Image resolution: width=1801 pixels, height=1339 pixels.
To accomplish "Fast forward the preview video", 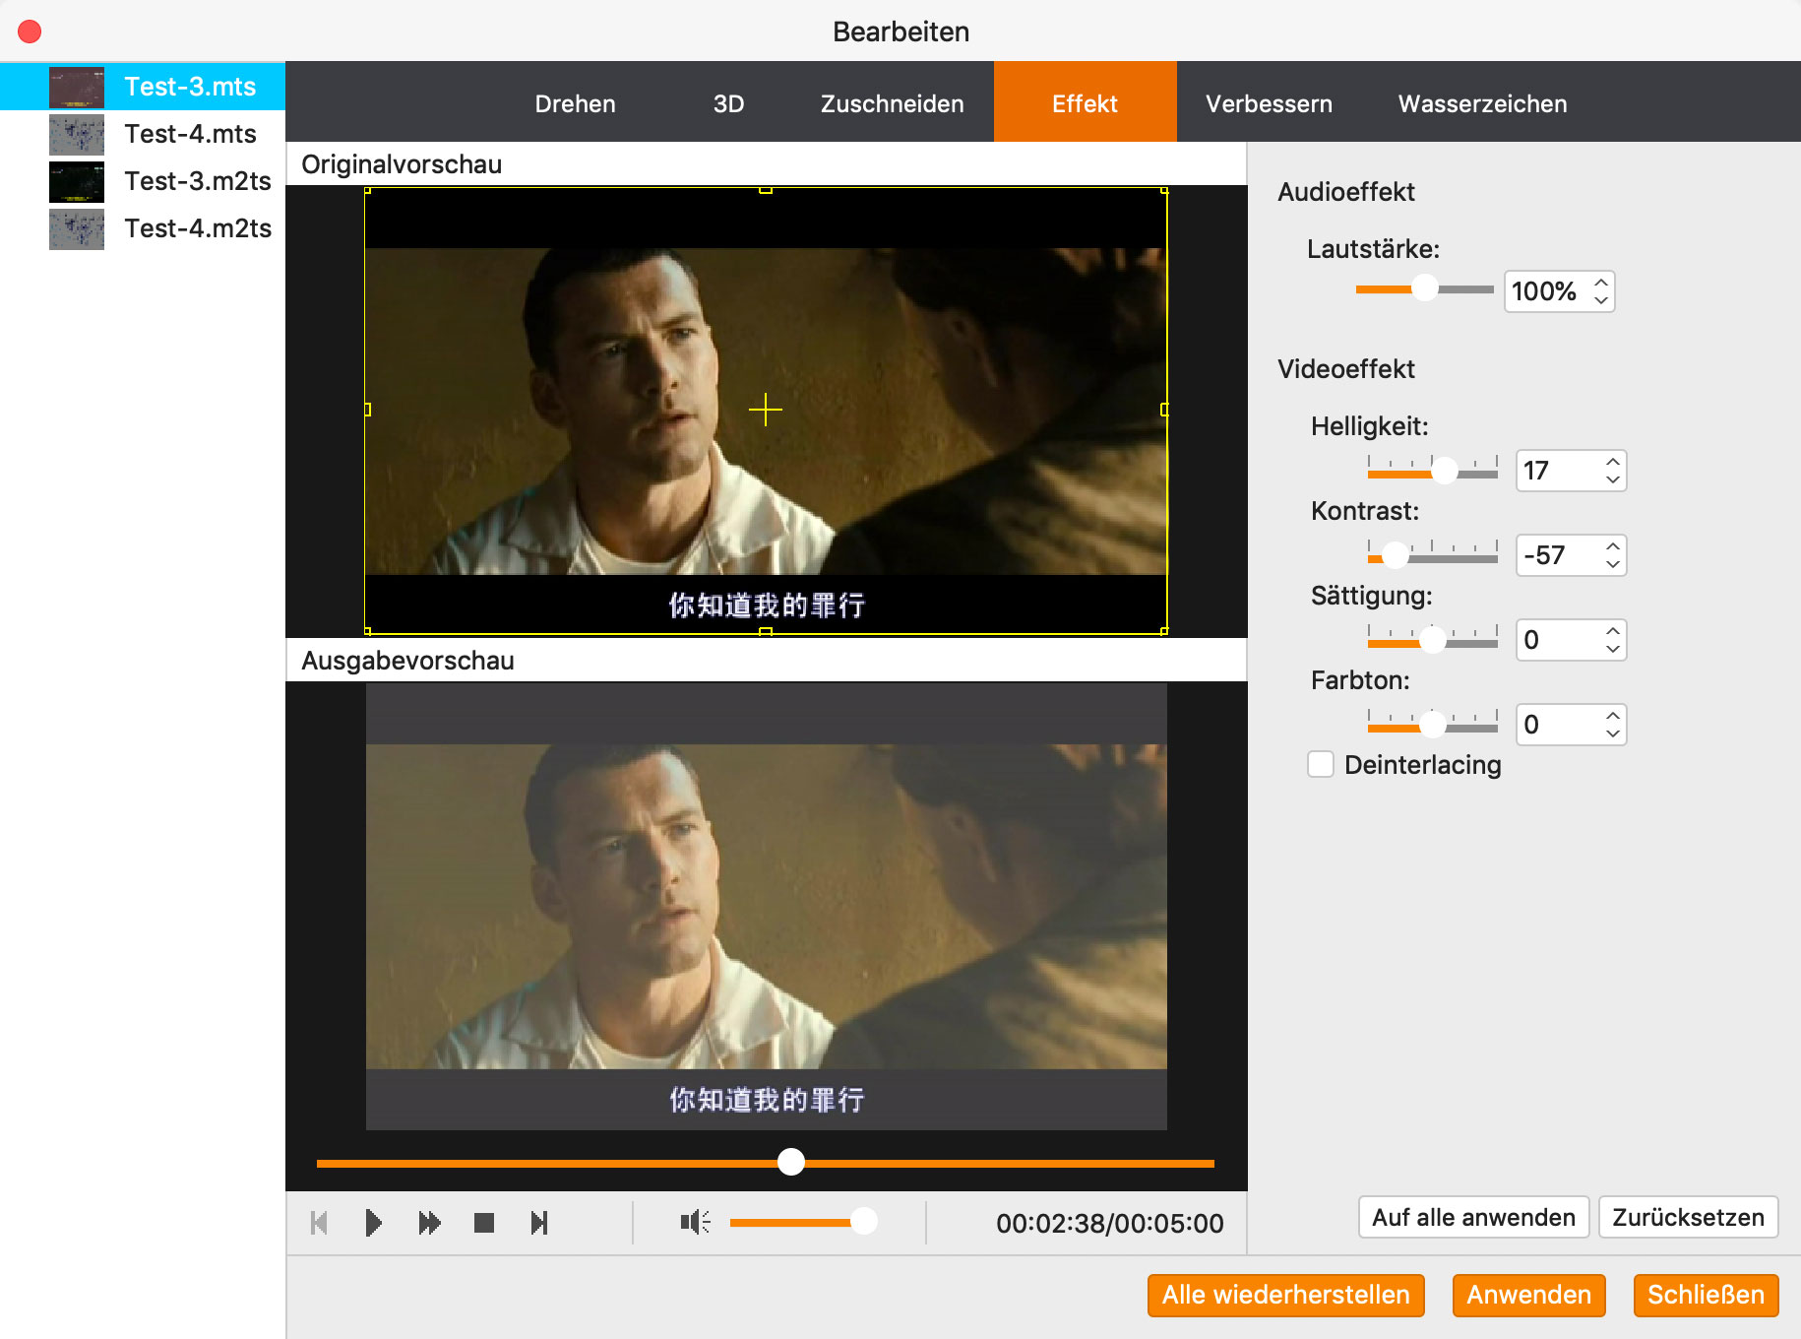I will (x=429, y=1223).
